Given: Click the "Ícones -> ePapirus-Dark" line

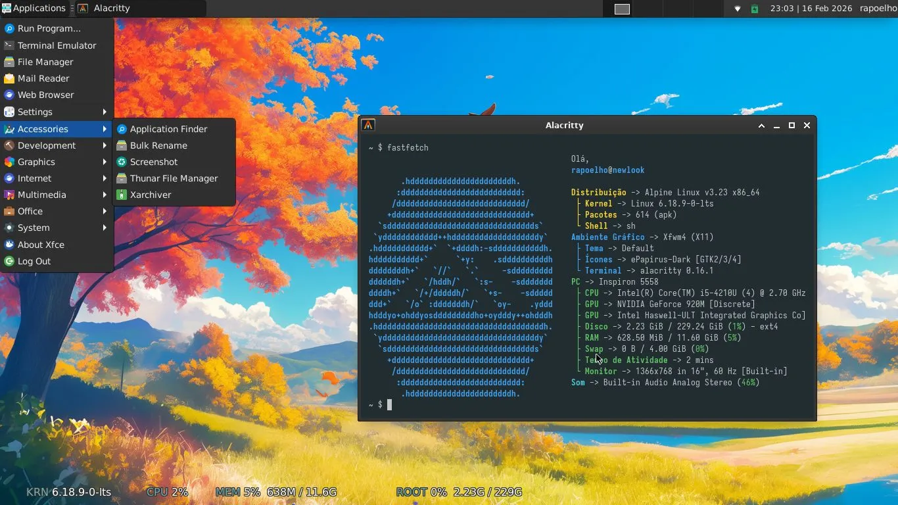Looking at the screenshot, I should [x=663, y=259].
